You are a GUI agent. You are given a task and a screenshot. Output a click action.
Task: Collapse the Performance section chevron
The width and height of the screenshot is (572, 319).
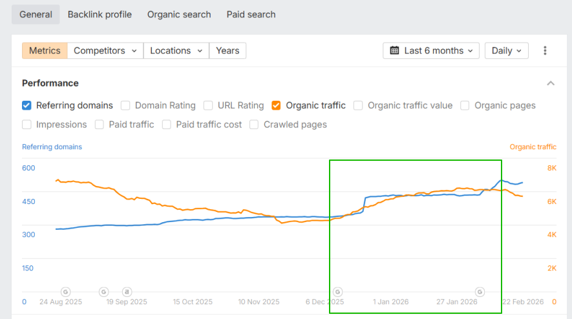551,83
